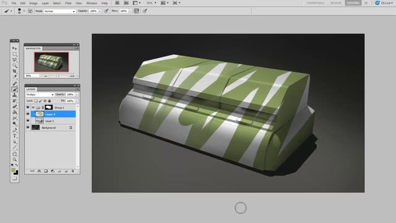Collapse the Group 1 disclosure triangle
This screenshot has height=223, width=396.
tap(33, 107)
